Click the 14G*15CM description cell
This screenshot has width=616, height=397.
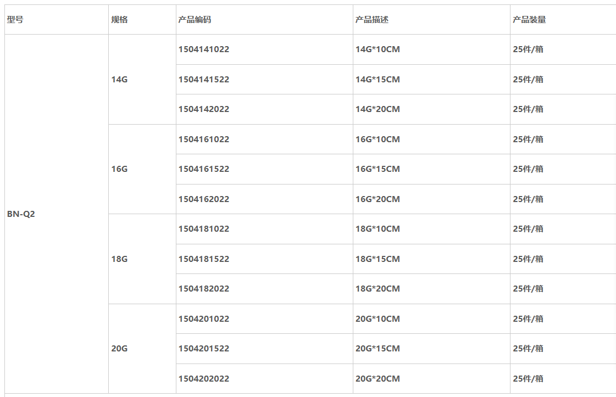tap(378, 80)
